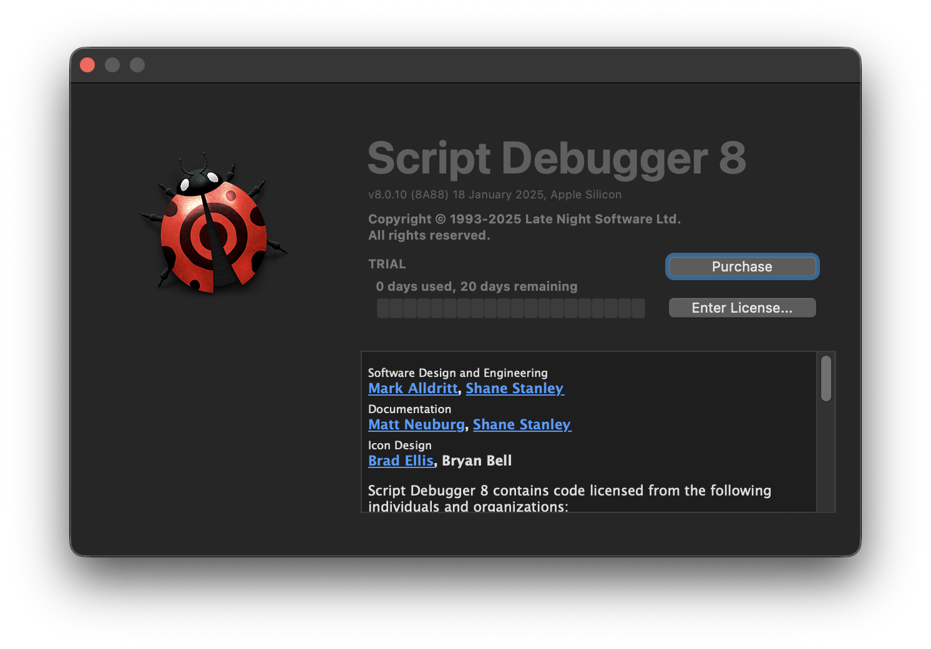Click the ladybug Script Debugger app icon
The height and width of the screenshot is (649, 931).
point(213,227)
